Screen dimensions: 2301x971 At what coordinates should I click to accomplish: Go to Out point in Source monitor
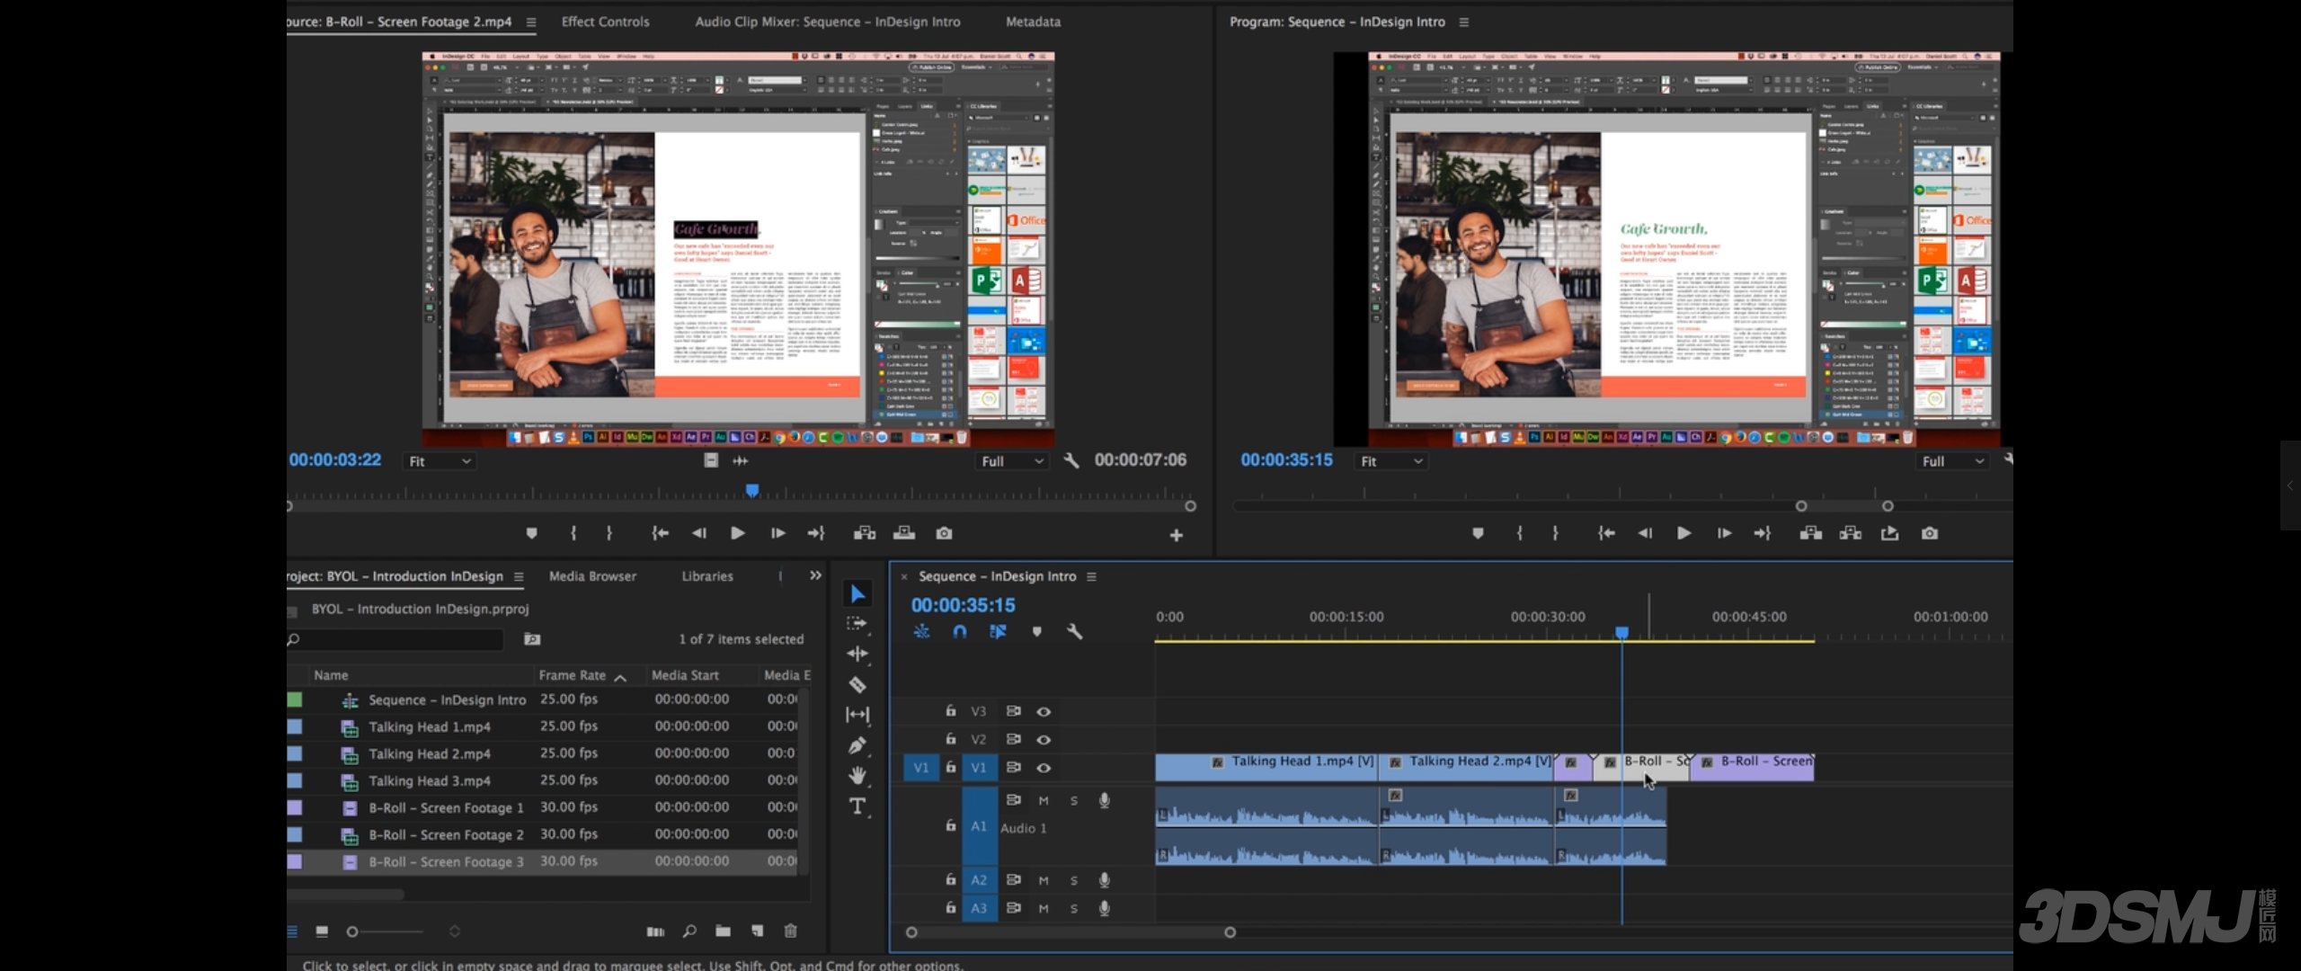click(816, 533)
